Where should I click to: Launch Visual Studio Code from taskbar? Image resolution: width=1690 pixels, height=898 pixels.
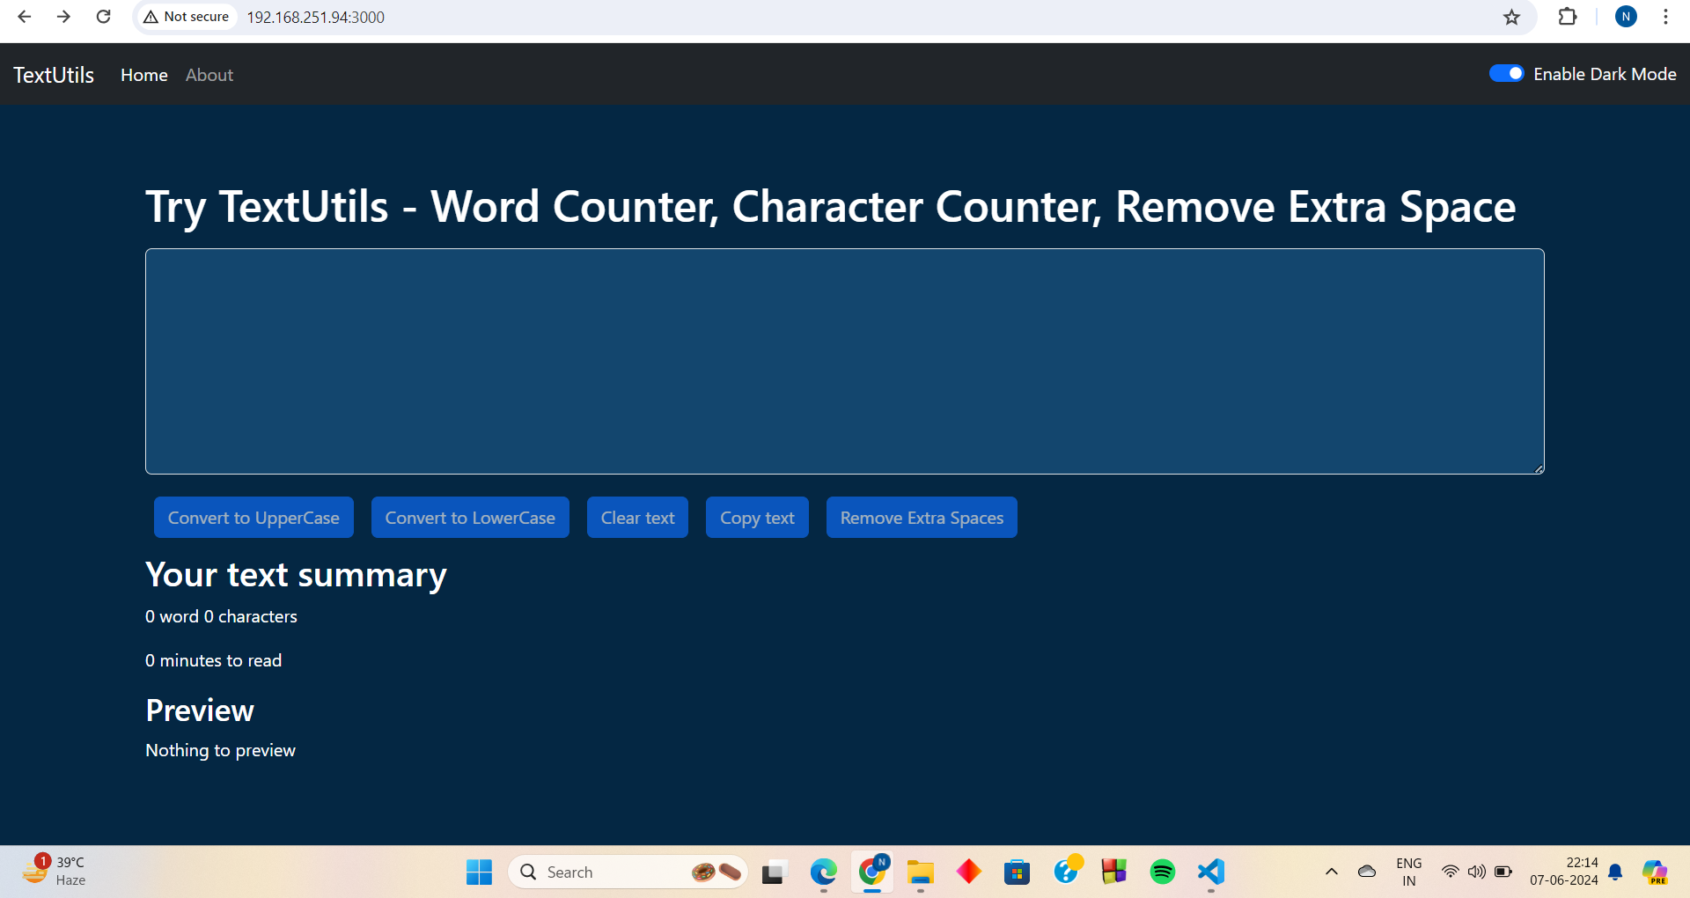click(1210, 872)
